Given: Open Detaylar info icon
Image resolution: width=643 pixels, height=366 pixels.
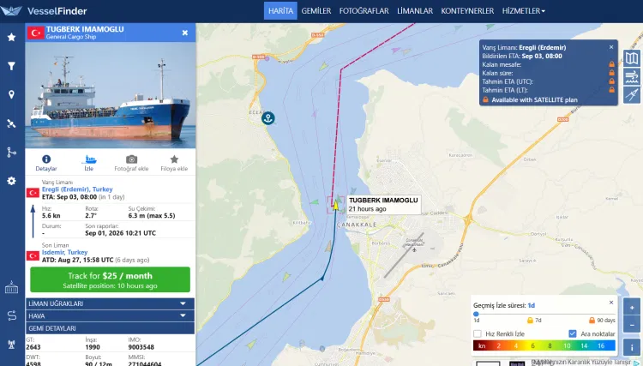Looking at the screenshot, I should [46, 159].
